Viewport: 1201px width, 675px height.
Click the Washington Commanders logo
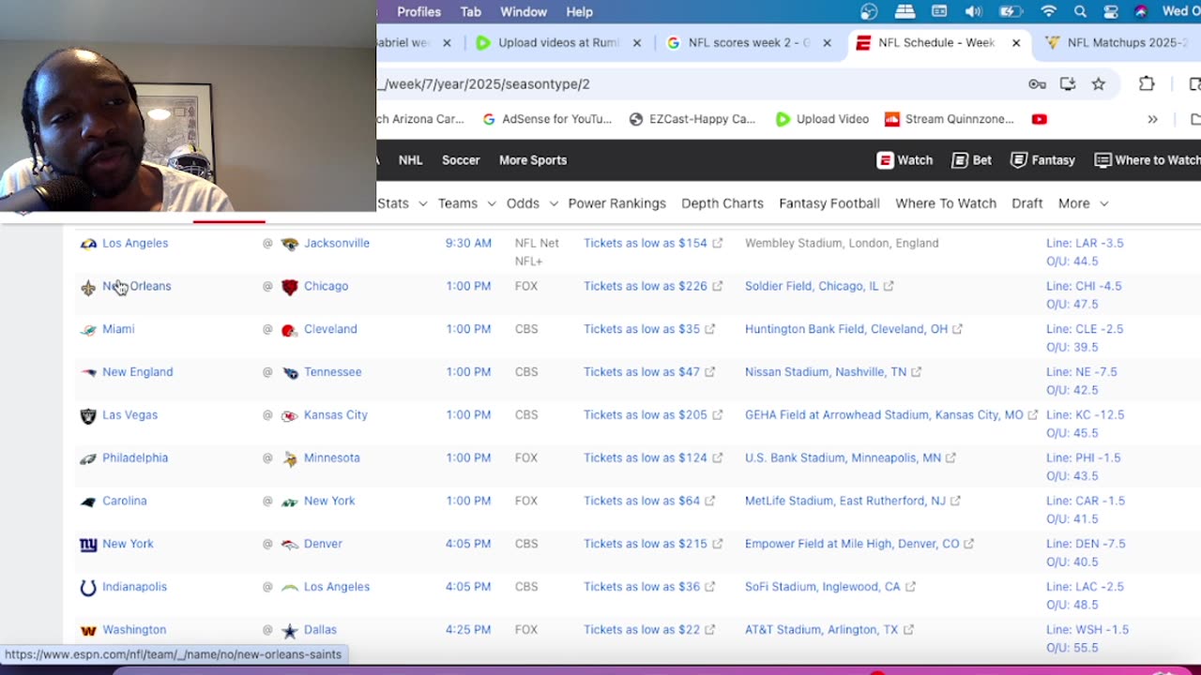tap(88, 631)
